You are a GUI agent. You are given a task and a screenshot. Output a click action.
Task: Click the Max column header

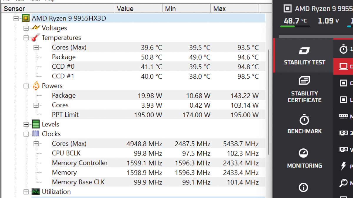235,9
